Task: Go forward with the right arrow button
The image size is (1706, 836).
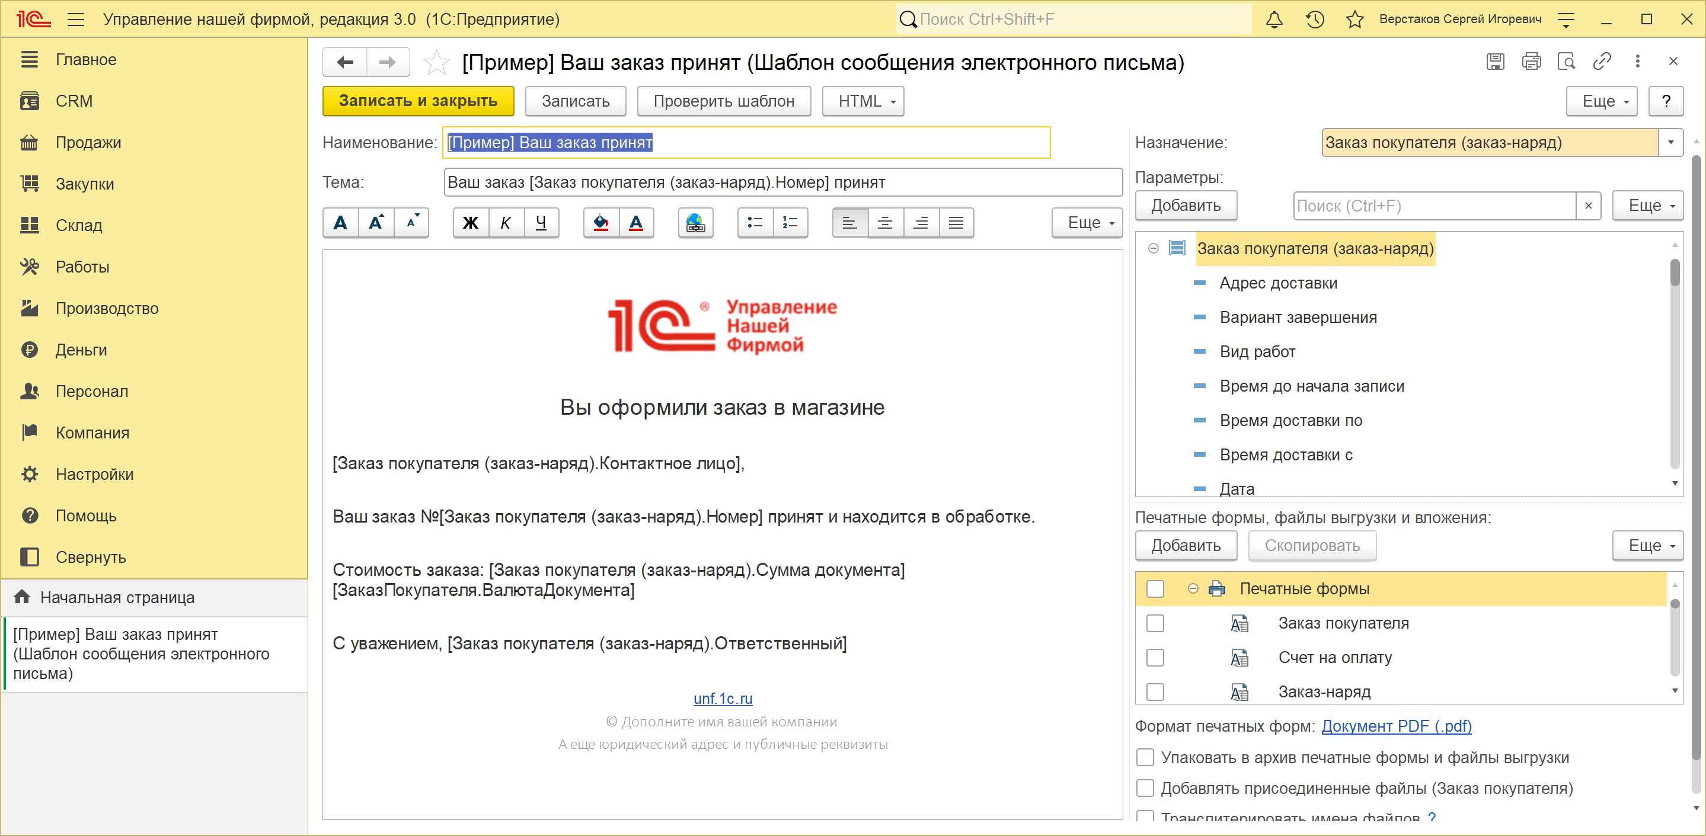Action: tap(388, 62)
